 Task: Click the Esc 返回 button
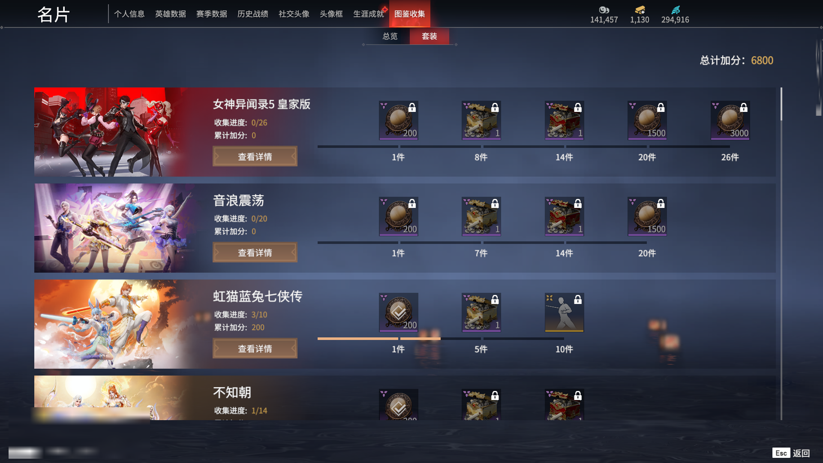[791, 453]
